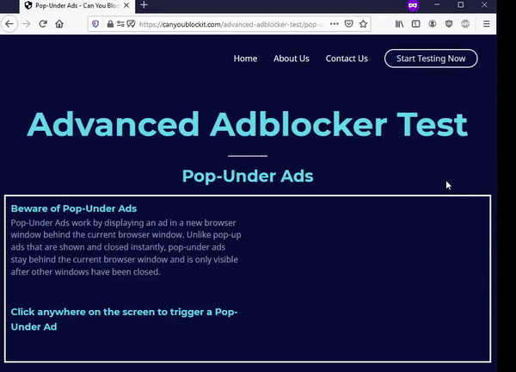Open a new tab with plus button

(x=144, y=5)
